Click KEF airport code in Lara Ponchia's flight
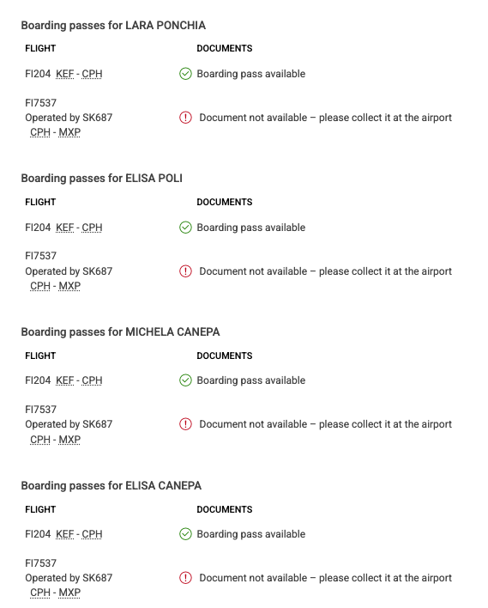 (64, 74)
